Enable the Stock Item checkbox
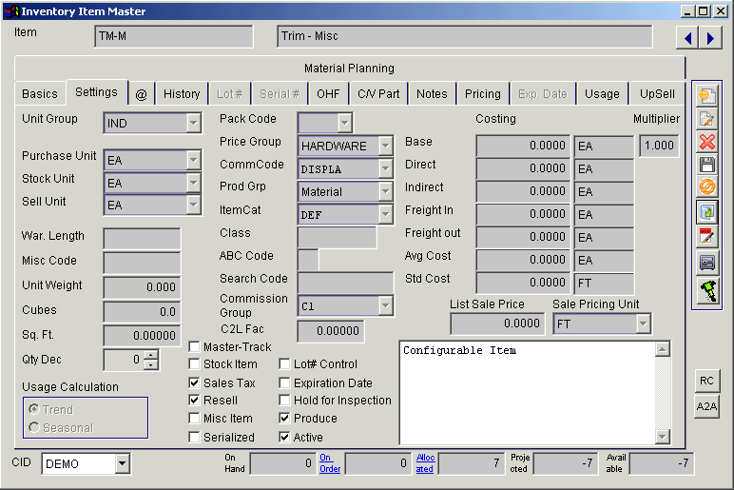 (195, 364)
